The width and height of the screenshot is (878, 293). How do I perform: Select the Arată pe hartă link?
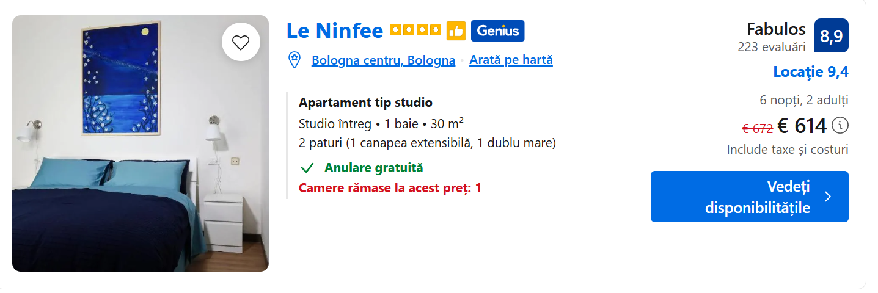(511, 60)
